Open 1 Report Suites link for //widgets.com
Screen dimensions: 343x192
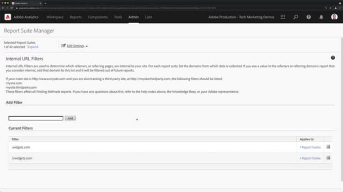(x=310, y=158)
